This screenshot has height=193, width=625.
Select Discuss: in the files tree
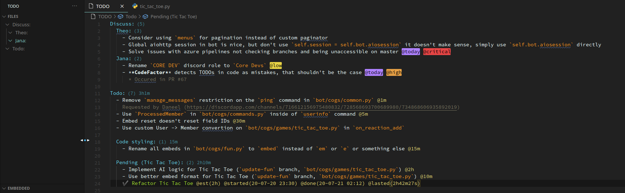21,24
